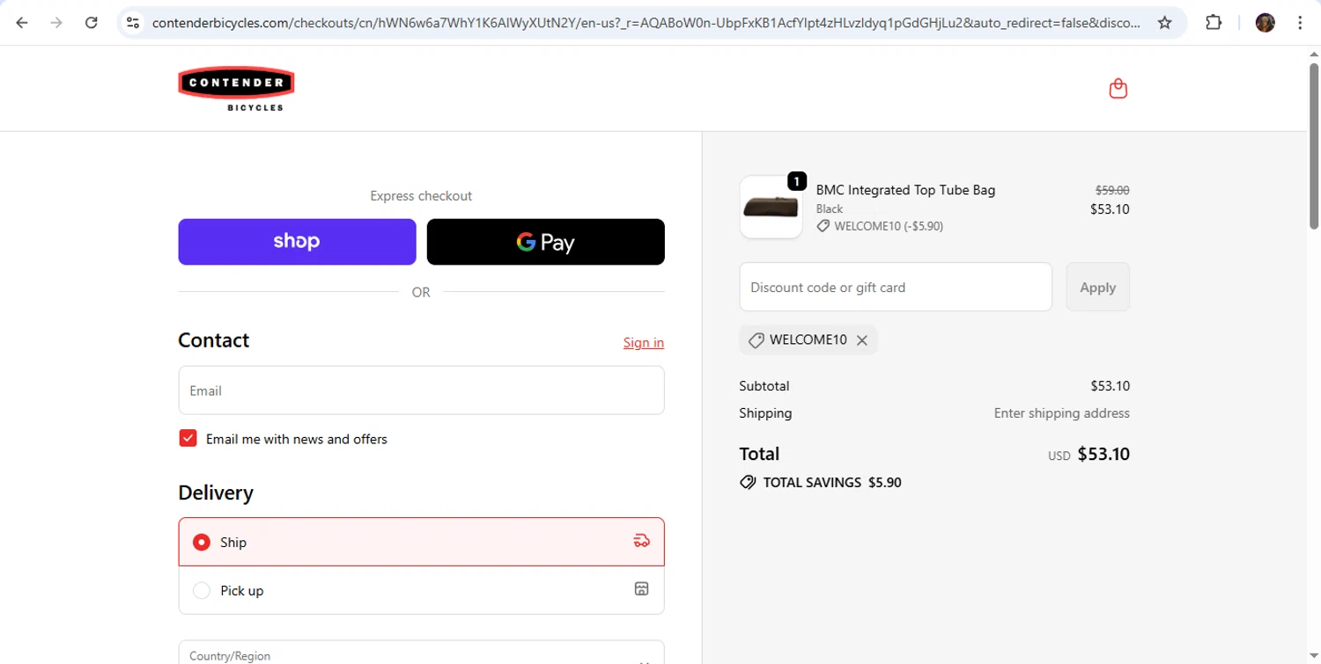Image resolution: width=1321 pixels, height=664 pixels.
Task: Click the item quantity badge showing 1
Action: click(x=796, y=181)
